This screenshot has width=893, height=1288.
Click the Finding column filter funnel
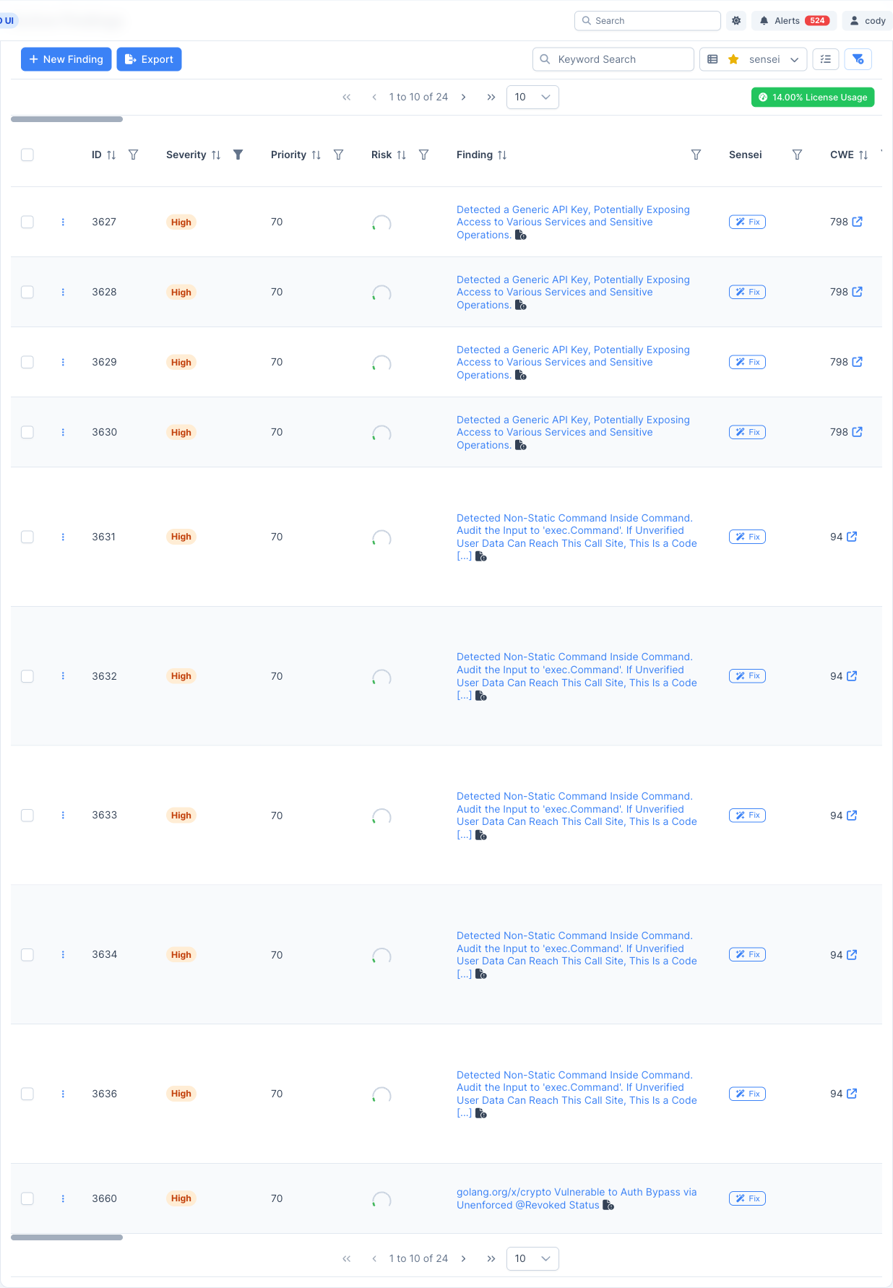click(696, 155)
